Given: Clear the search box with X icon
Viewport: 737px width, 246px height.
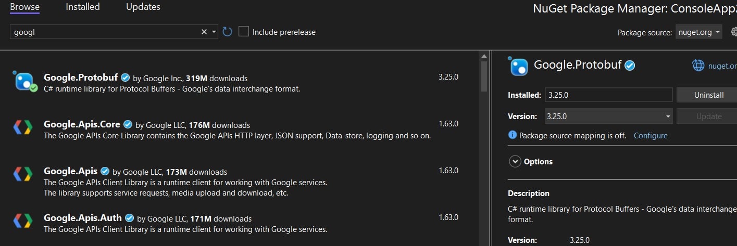Looking at the screenshot, I should click(x=204, y=32).
